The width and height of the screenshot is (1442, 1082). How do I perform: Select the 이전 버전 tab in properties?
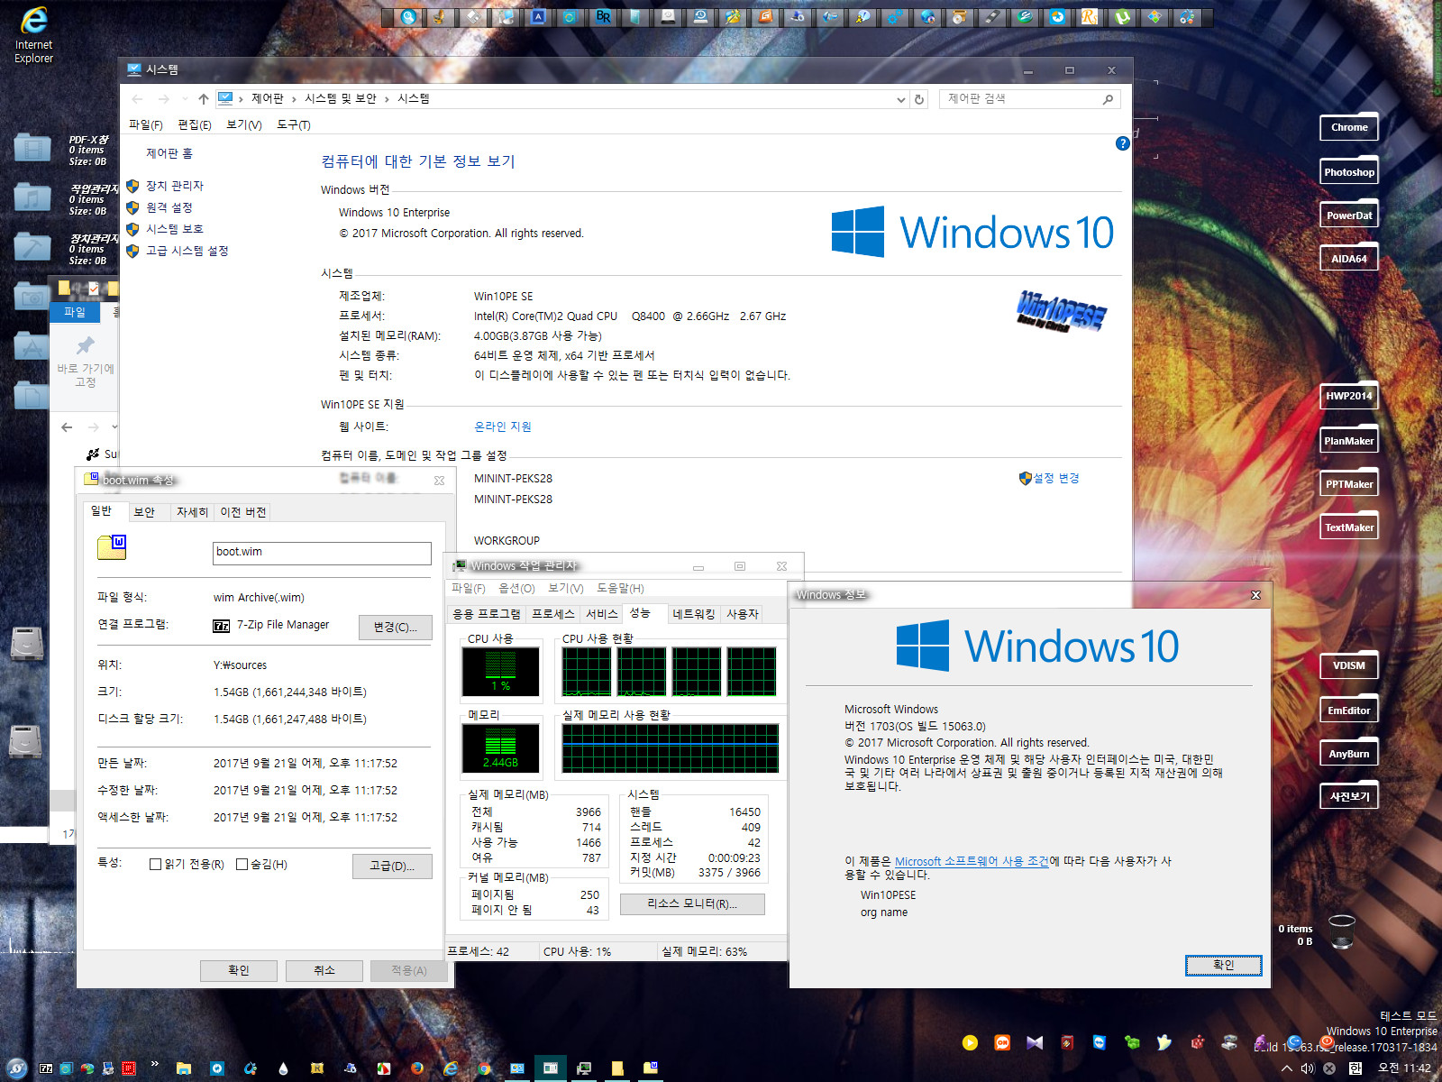(243, 512)
